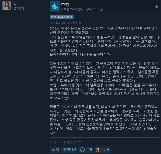Click the thumbs-down icon beside 아니요
Viewport: 161px width, 154px height.
tap(65, 150)
